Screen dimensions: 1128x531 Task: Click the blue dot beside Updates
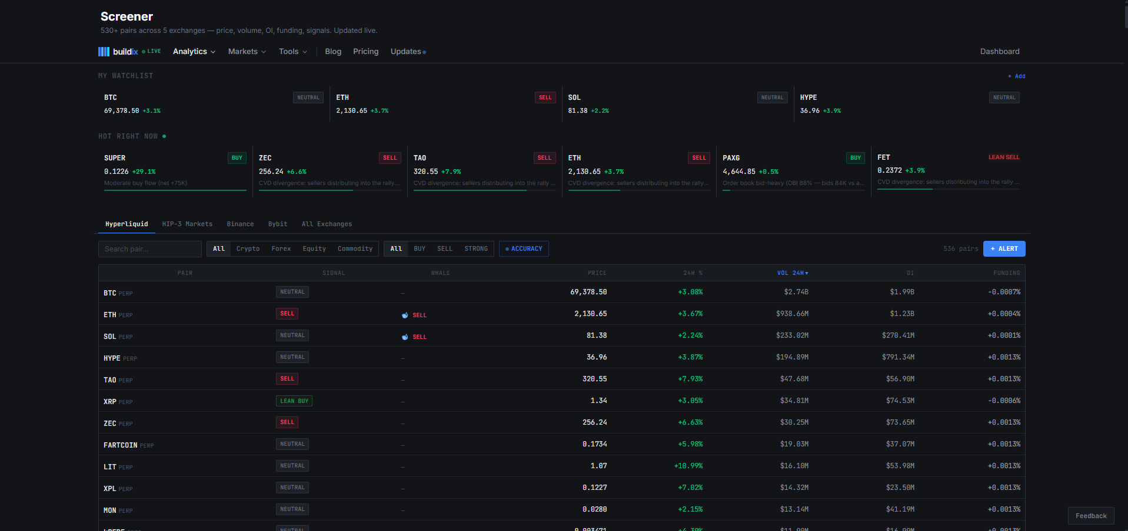pos(424,52)
